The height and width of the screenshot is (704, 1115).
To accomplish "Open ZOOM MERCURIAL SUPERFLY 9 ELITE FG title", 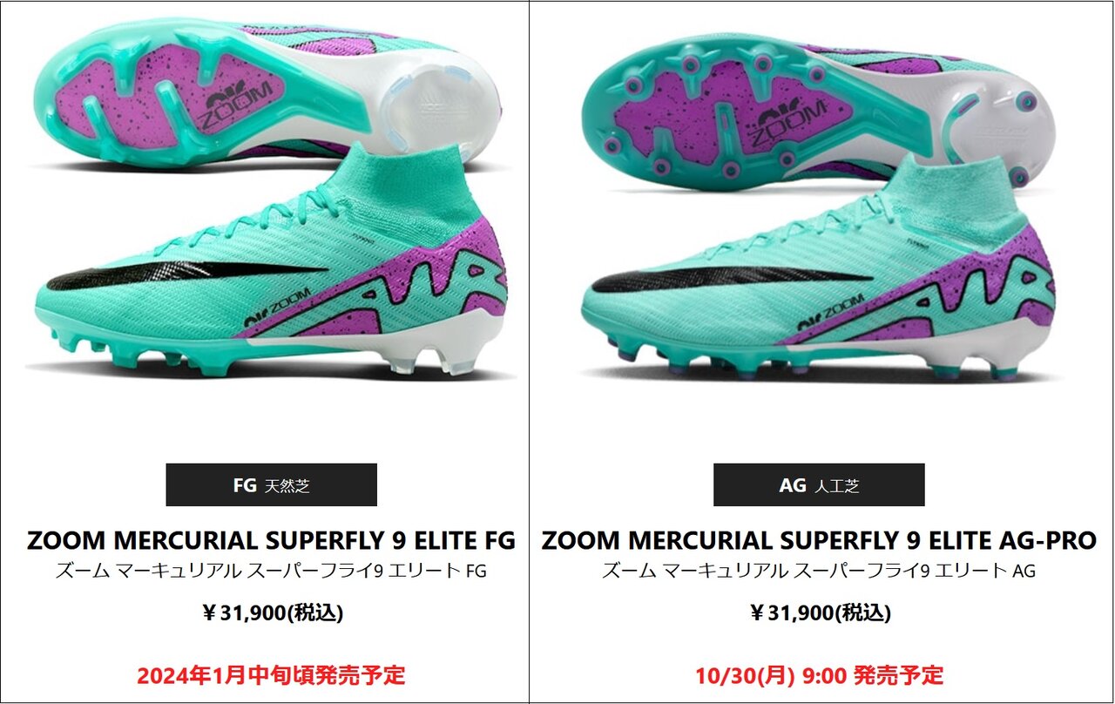I will point(271,540).
